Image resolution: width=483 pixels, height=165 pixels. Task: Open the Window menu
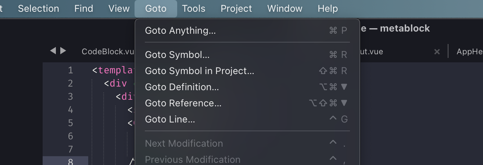tap(285, 8)
